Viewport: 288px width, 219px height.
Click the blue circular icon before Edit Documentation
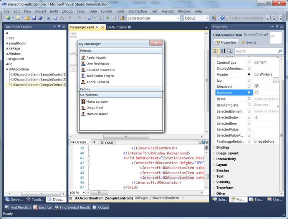coord(222,18)
